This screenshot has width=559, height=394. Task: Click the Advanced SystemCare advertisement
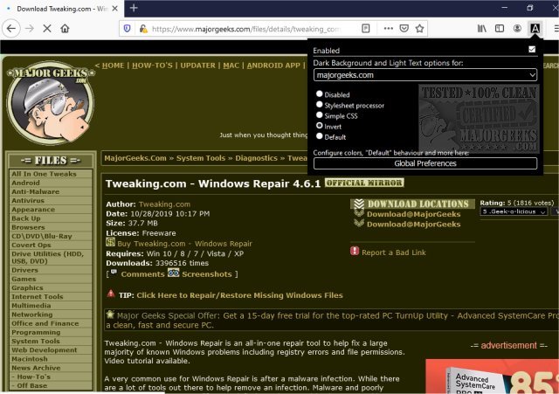pyautogui.click(x=493, y=377)
